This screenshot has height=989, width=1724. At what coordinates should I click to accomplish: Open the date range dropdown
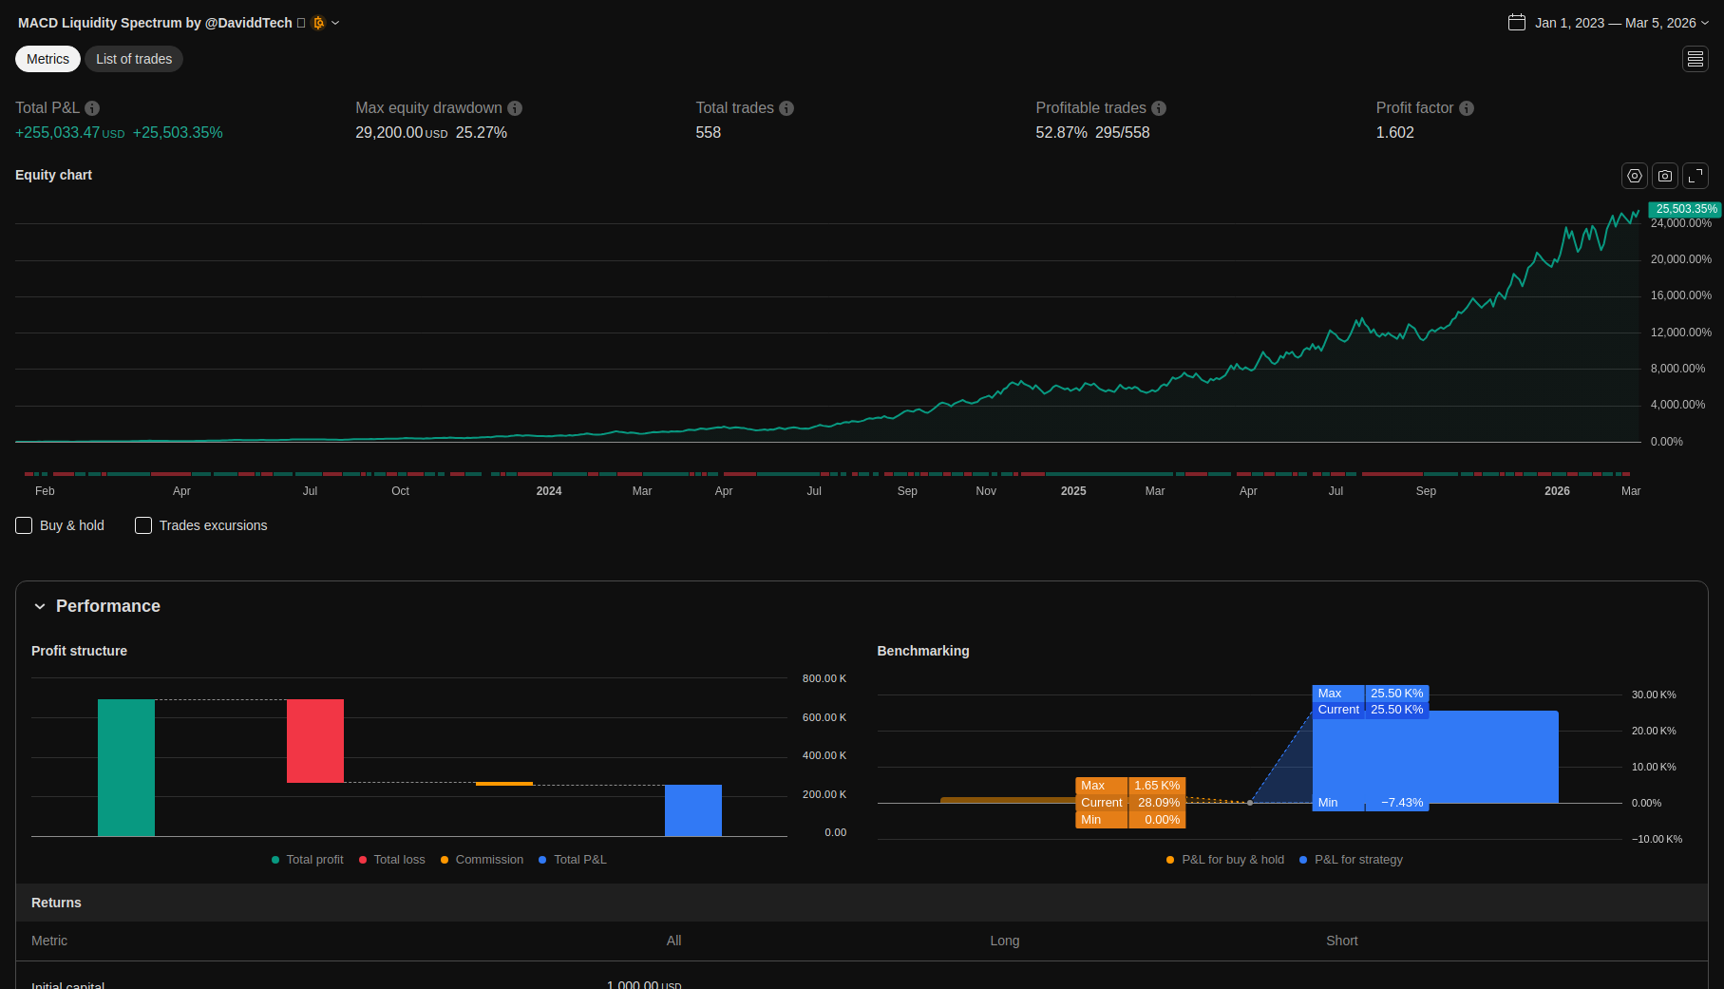[x=1608, y=23]
